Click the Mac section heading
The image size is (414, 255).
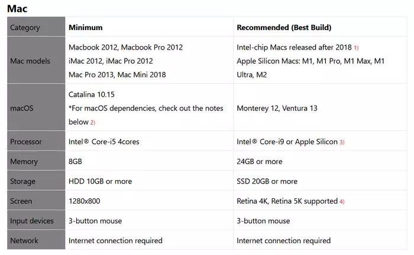(x=17, y=9)
